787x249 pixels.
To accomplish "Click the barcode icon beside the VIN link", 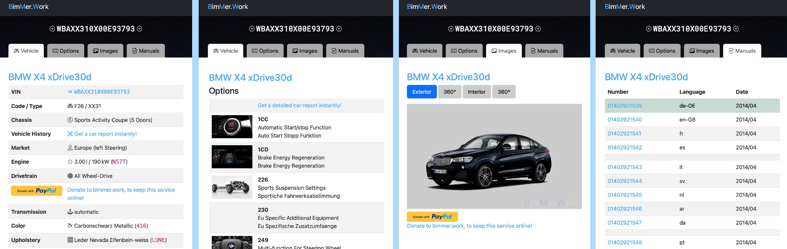I will (x=70, y=92).
